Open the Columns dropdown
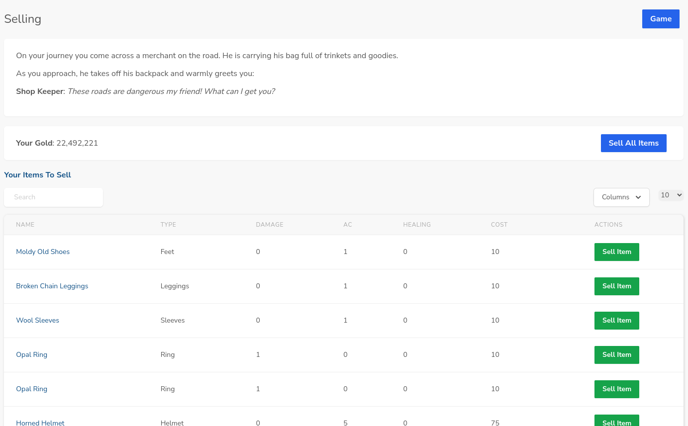Image resolution: width=688 pixels, height=426 pixels. [621, 197]
